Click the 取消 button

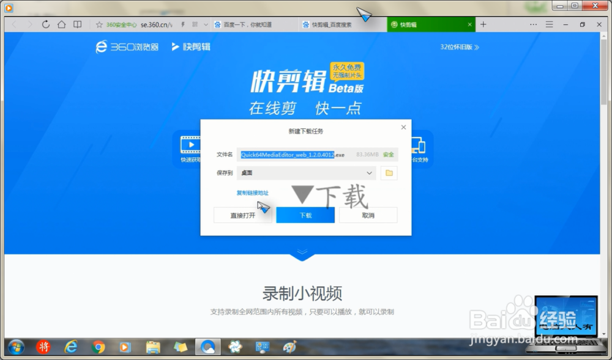[368, 215]
